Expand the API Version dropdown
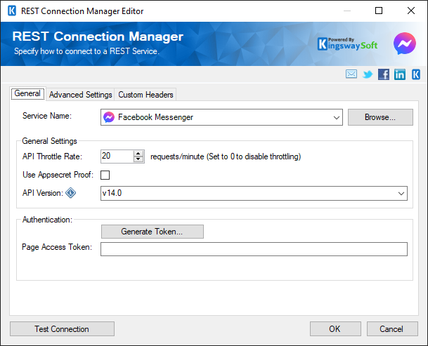The height and width of the screenshot is (346, 428). pyautogui.click(x=401, y=194)
